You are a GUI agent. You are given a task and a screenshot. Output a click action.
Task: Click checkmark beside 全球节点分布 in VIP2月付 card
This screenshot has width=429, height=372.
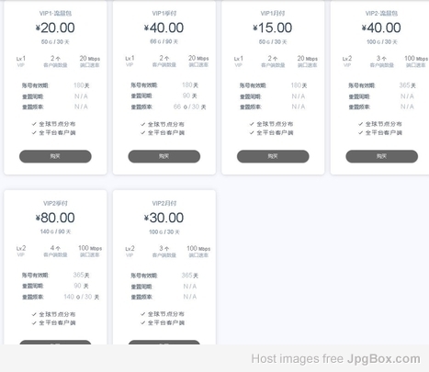click(142, 314)
